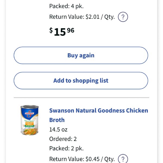Screen dimensions: 163x163
Task: Open help icon beside $0.45 return value
Action: pos(123,159)
